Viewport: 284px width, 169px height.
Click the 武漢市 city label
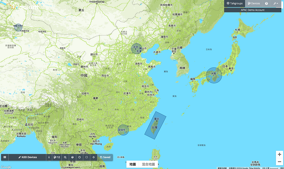[x=127, y=93]
